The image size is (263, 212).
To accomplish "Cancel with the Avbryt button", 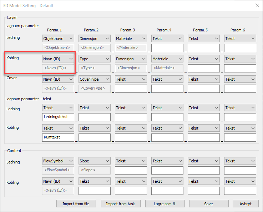I will point(246,204).
